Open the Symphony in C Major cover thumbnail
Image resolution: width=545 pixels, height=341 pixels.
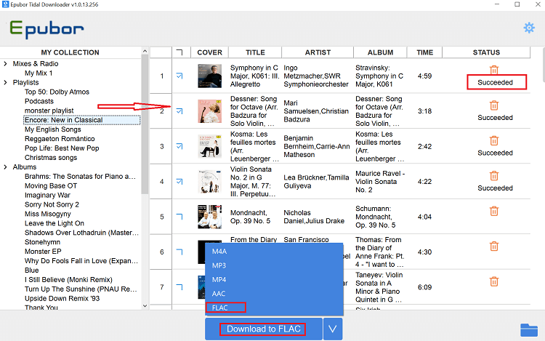click(209, 76)
